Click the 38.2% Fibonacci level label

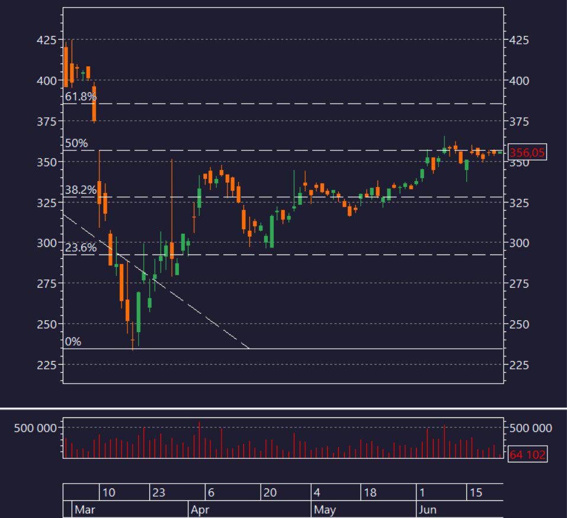point(81,189)
